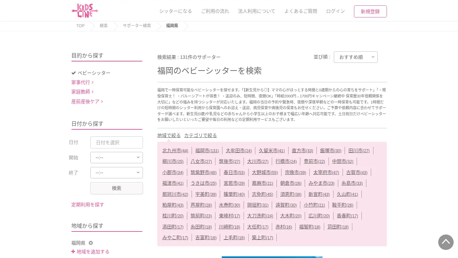Screen dimensions: 458x258
Task: Click the plus icon for 地域を追加する
Action: [73, 252]
